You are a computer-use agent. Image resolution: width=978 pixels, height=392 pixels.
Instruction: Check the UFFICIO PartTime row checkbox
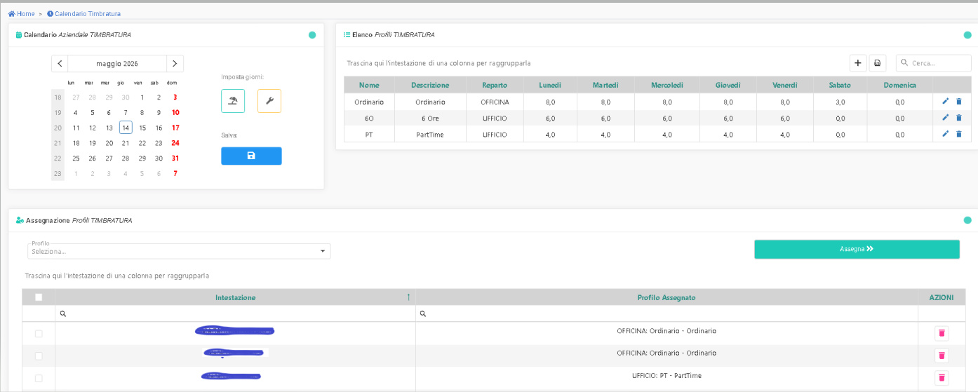39,379
